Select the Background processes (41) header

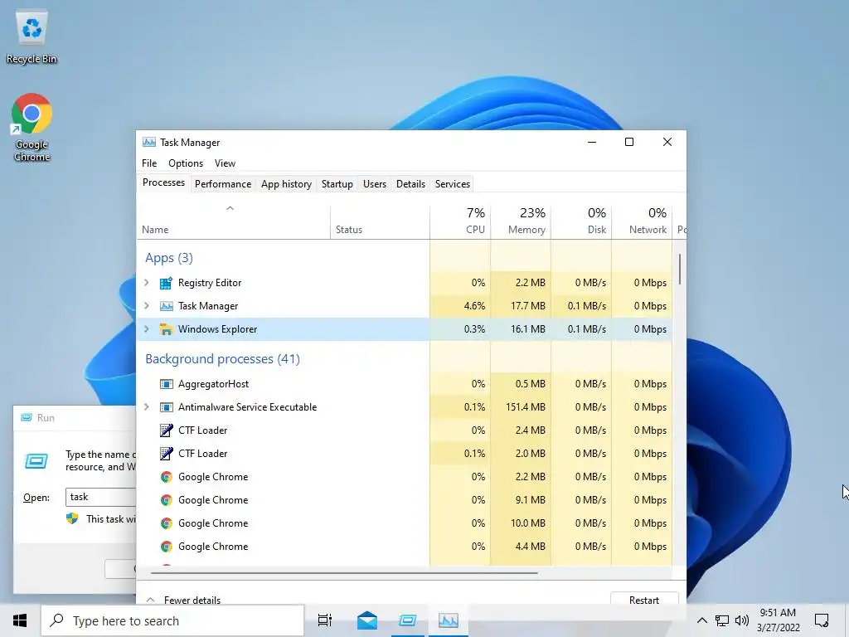click(x=222, y=359)
